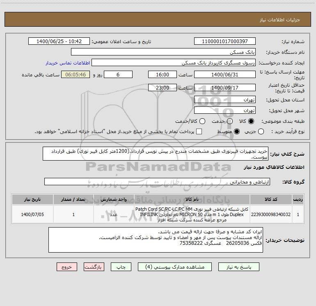Click the عدد unit cell
Viewport: 316px width, 306px height.
click(114, 214)
